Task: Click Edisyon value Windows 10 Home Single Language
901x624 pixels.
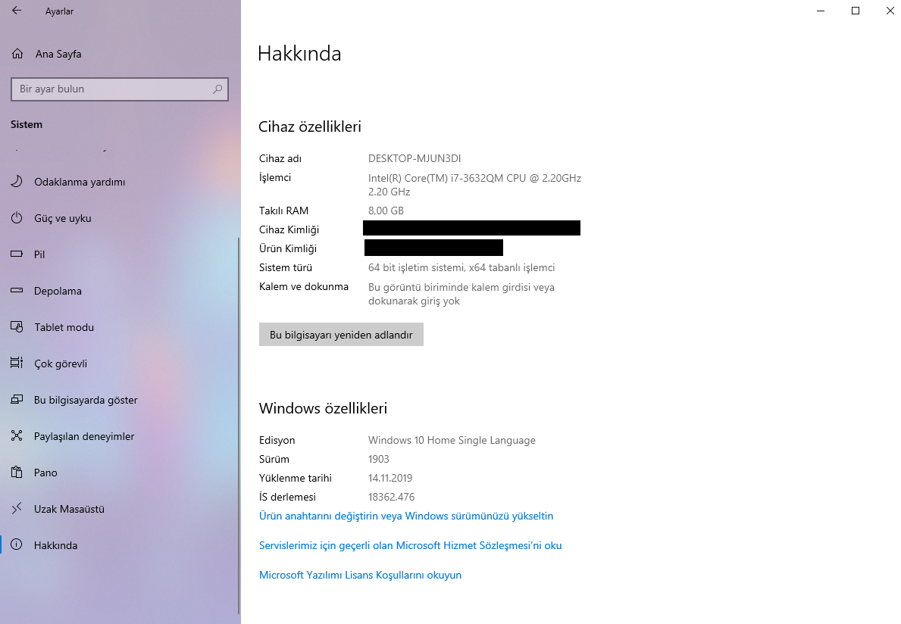Action: (452, 440)
